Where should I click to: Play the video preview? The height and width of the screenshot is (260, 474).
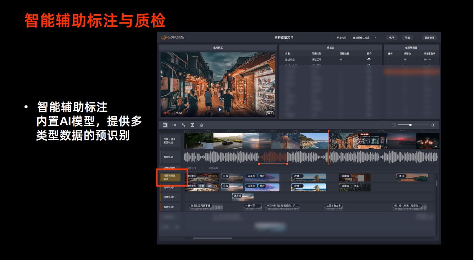point(220,109)
